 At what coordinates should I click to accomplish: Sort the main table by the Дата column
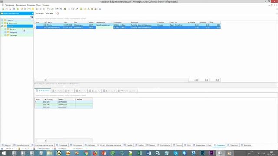pyautogui.click(x=68, y=23)
